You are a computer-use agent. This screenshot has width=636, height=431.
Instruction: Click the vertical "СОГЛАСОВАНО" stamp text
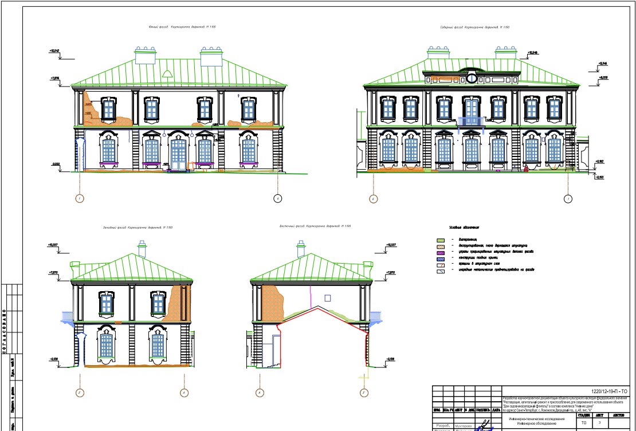point(5,331)
